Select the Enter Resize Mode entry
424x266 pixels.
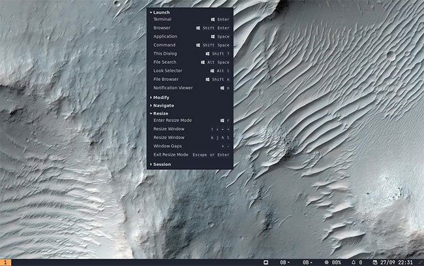coord(190,120)
